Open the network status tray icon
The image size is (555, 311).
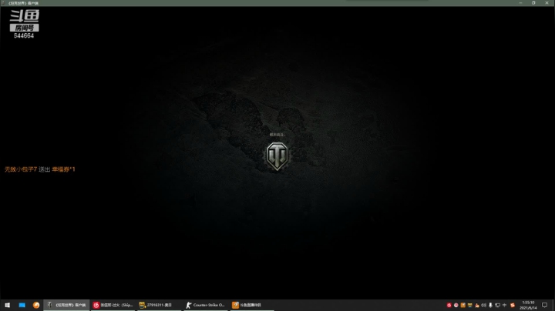(498, 305)
